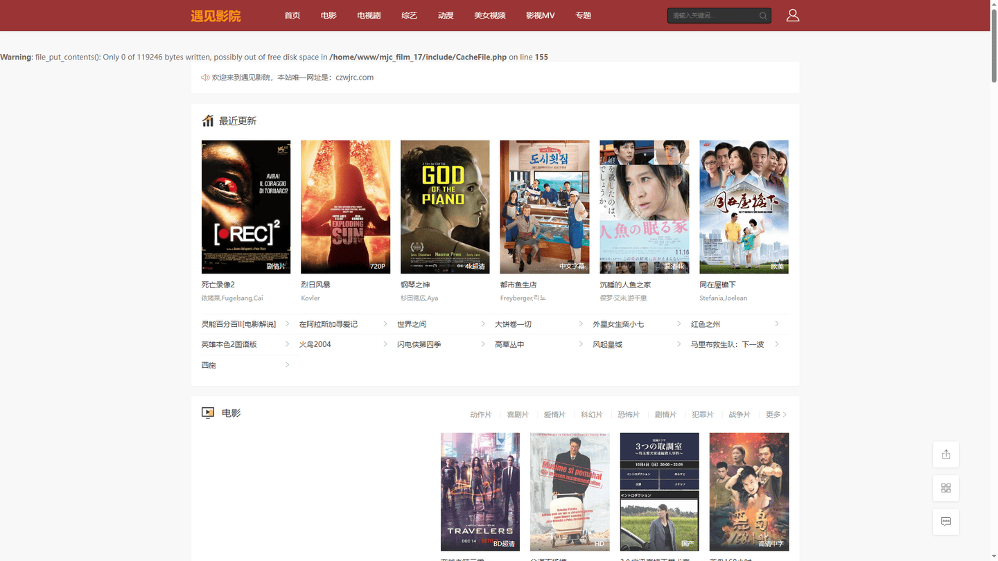This screenshot has height=561, width=998.
Task: Select the 喜剧片 category tab
Action: pos(518,415)
